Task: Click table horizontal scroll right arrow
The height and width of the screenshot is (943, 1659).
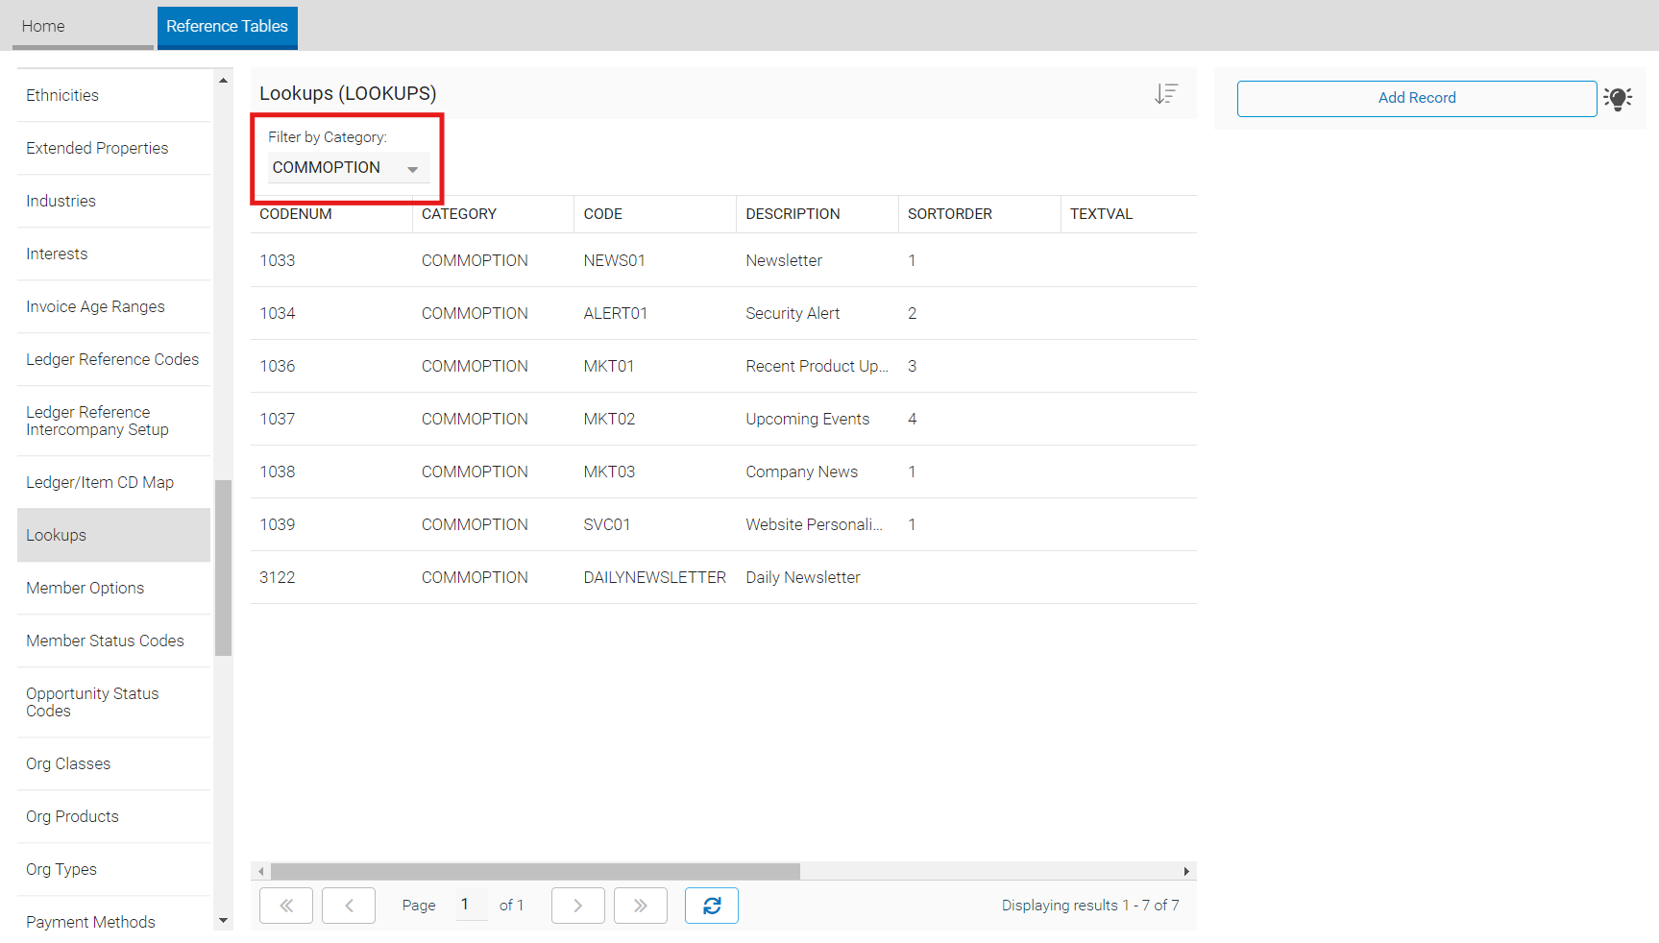Action: [x=1187, y=871]
